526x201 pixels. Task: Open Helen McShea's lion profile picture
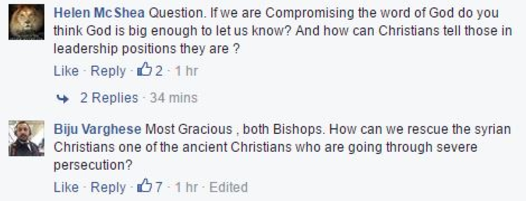coord(26,22)
